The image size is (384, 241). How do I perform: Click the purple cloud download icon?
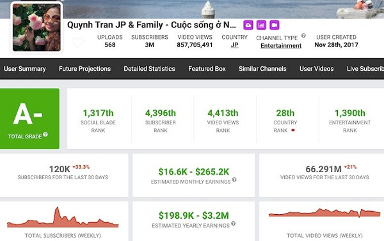(248, 25)
